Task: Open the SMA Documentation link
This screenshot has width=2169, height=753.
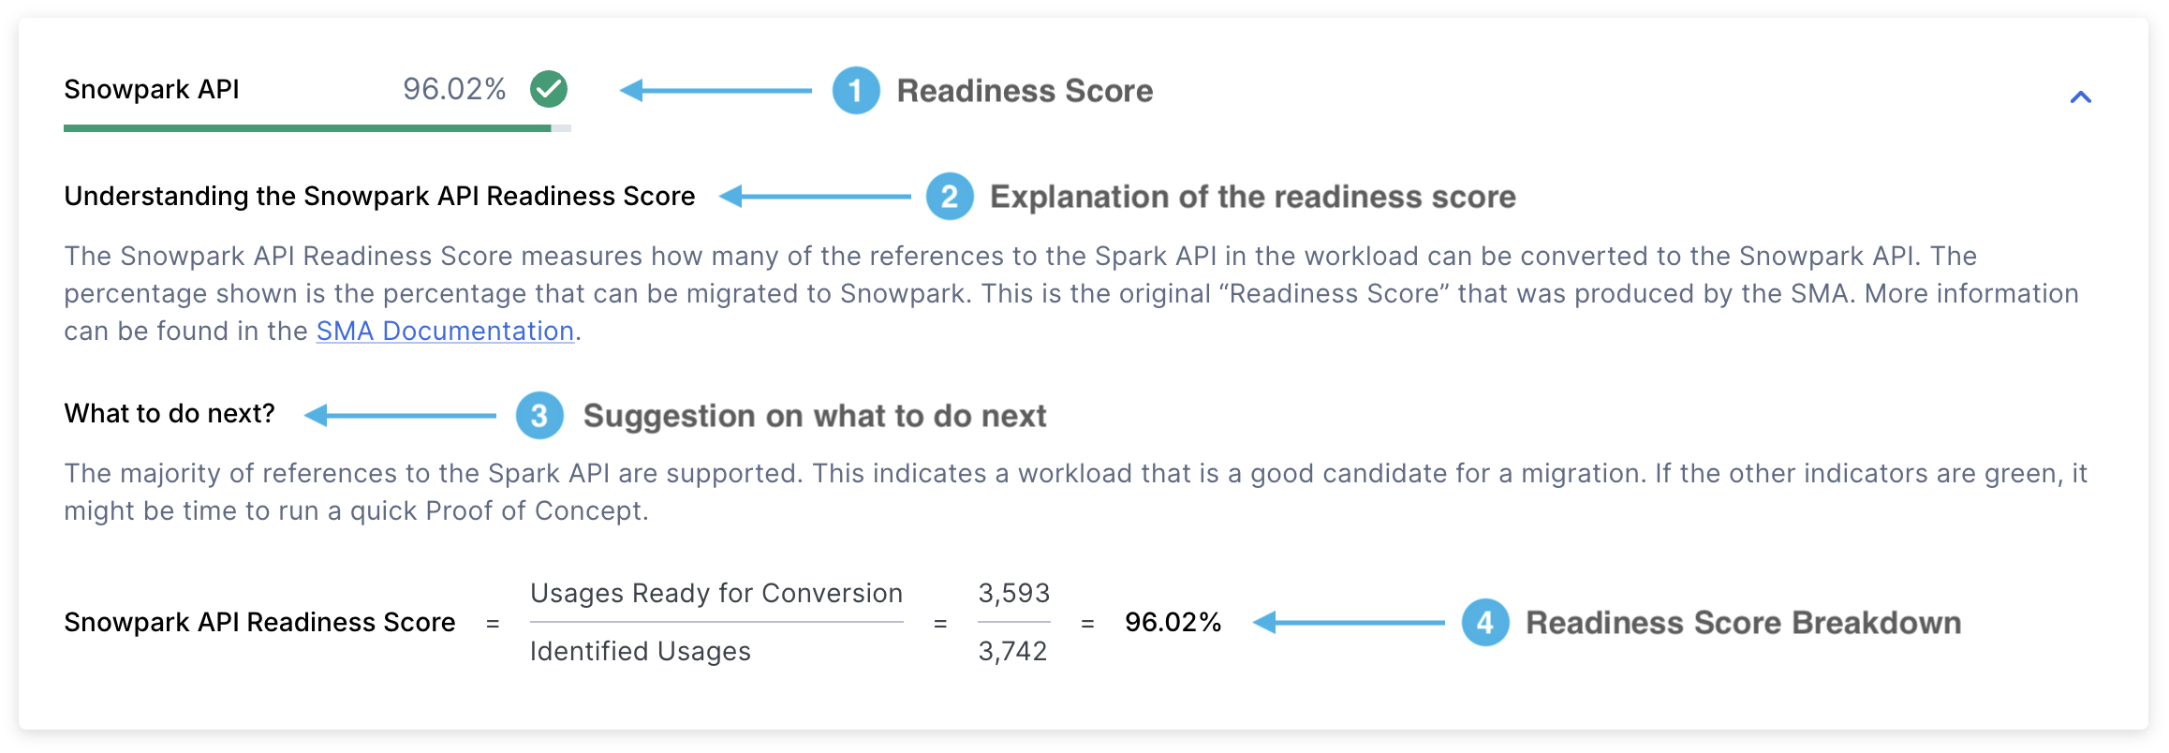Action: 444,331
